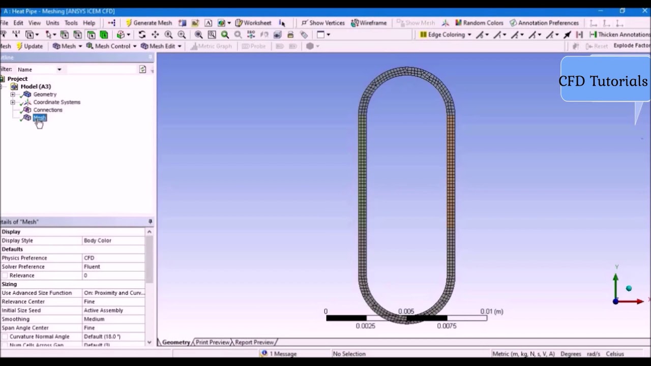Open the Tools menu
The width and height of the screenshot is (651, 366).
point(71,23)
